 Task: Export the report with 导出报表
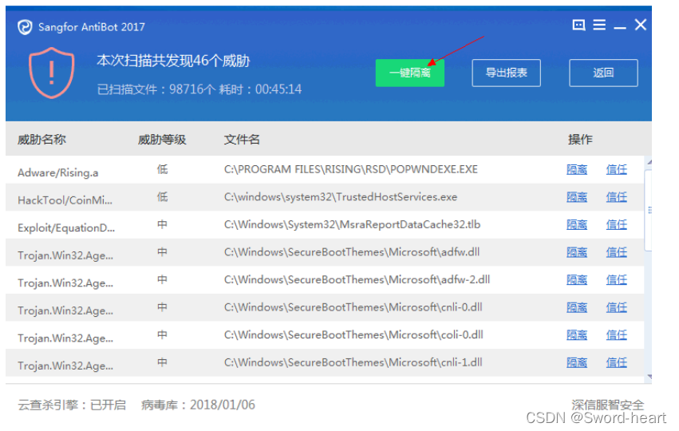point(506,73)
